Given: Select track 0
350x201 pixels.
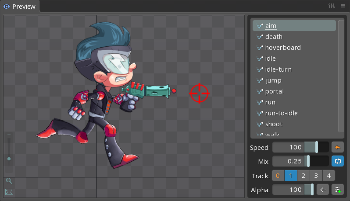Looking at the screenshot, I should (278, 176).
